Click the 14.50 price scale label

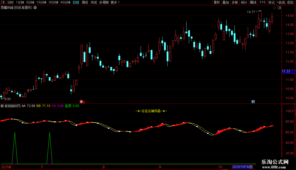[x=289, y=16]
